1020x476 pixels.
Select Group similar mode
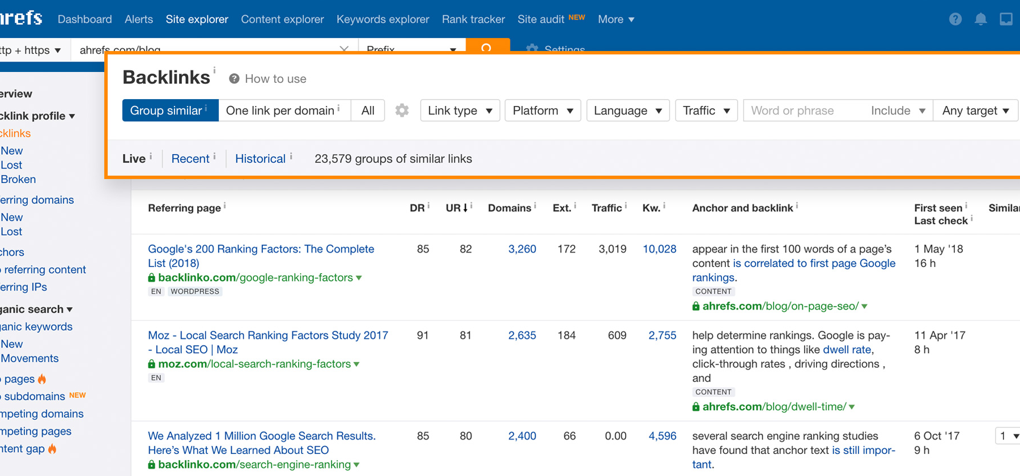pyautogui.click(x=170, y=110)
